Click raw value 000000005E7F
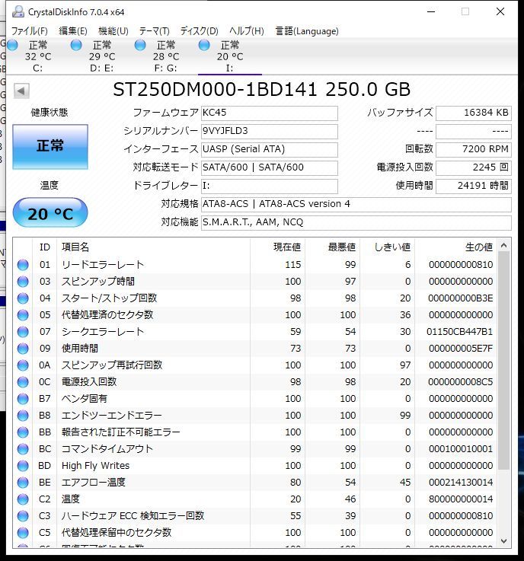Viewport: 524px width, 561px height. (x=461, y=349)
